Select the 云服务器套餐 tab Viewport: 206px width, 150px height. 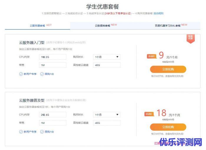click(x=37, y=26)
